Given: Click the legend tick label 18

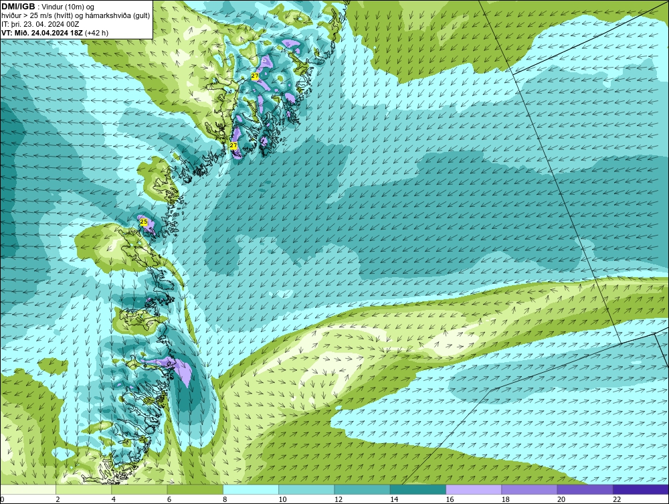Looking at the screenshot, I should click(x=506, y=499).
